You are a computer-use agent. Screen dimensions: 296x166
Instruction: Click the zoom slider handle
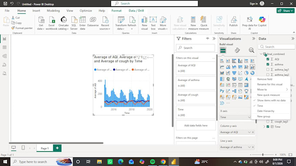pos(263,155)
